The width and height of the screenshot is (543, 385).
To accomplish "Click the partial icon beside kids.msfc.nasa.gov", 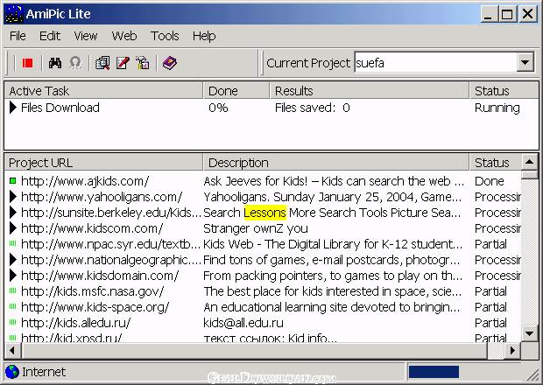I will [13, 290].
